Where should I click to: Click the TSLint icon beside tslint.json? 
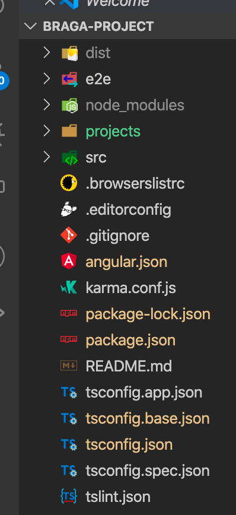coord(69,496)
